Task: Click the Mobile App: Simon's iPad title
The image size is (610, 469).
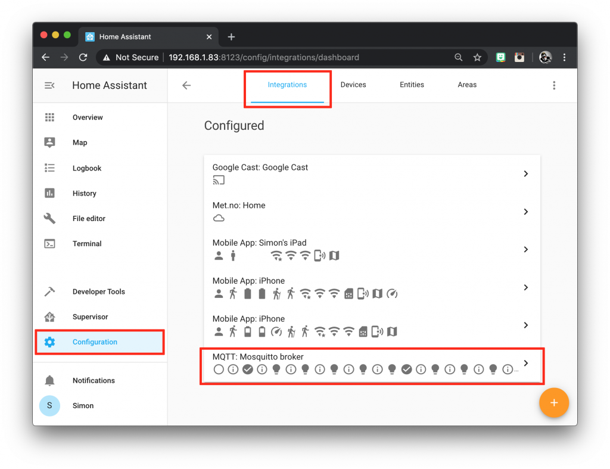Action: pos(259,243)
